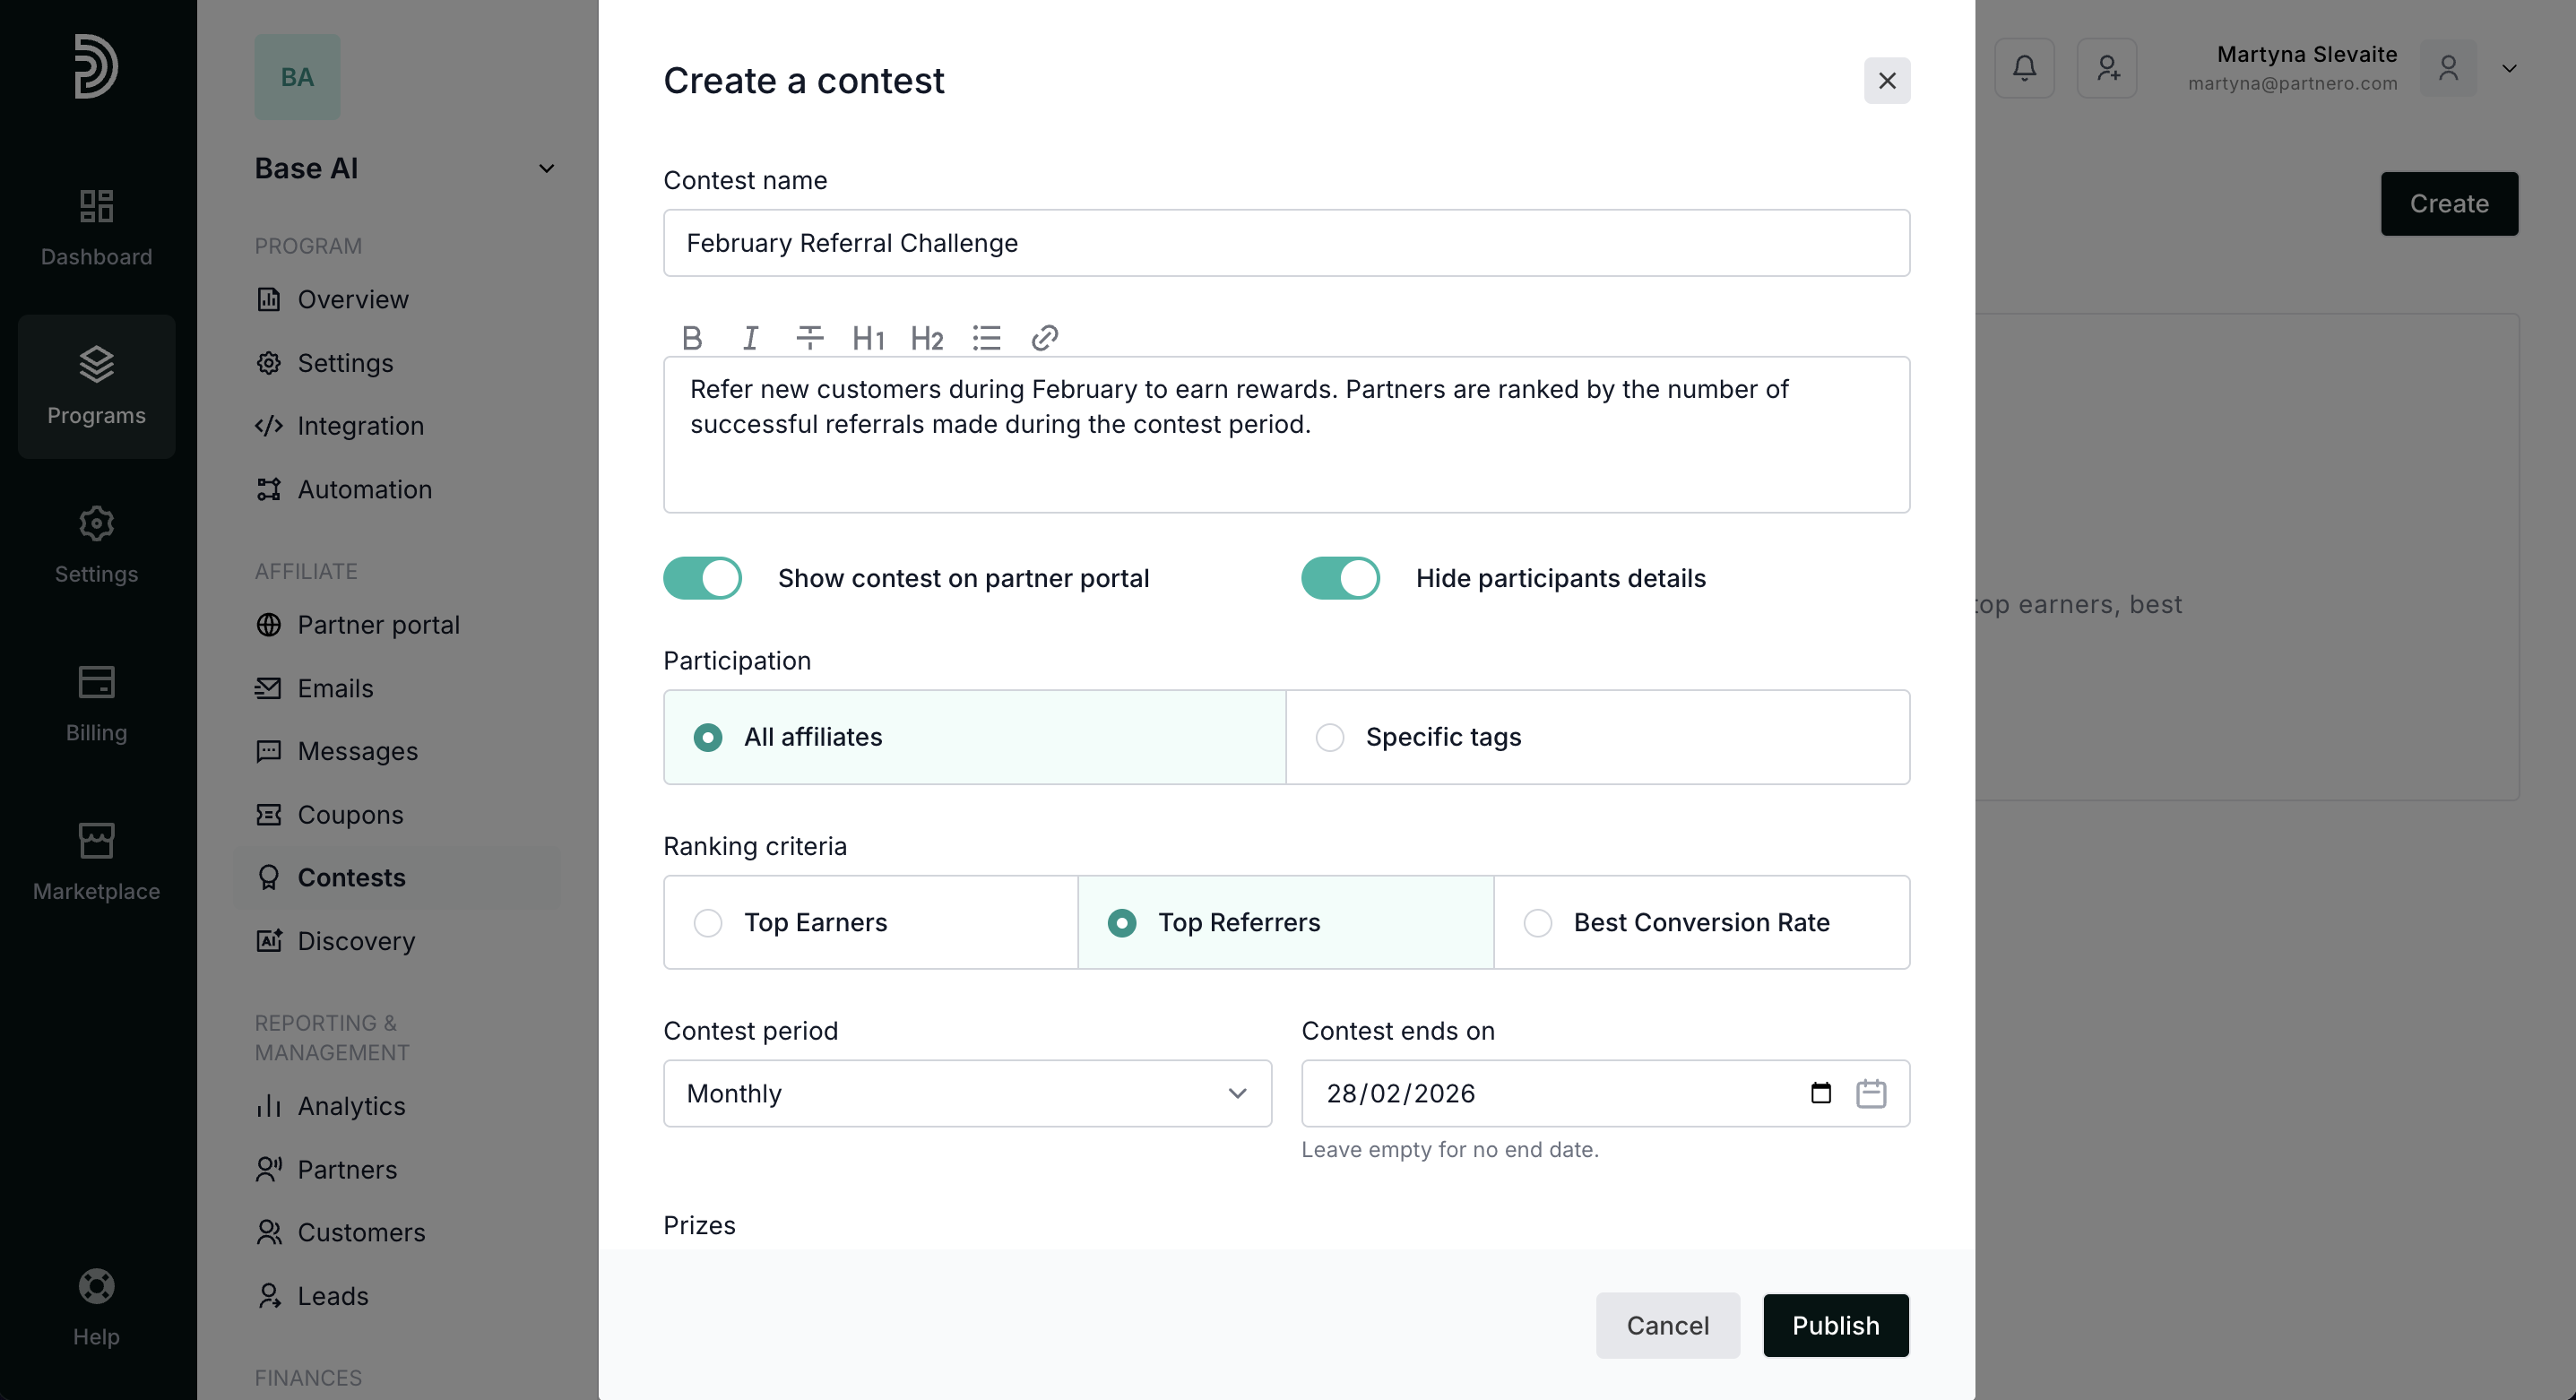Expand the Base AI program selector
Screen dimensions: 2576x1400
546,168
